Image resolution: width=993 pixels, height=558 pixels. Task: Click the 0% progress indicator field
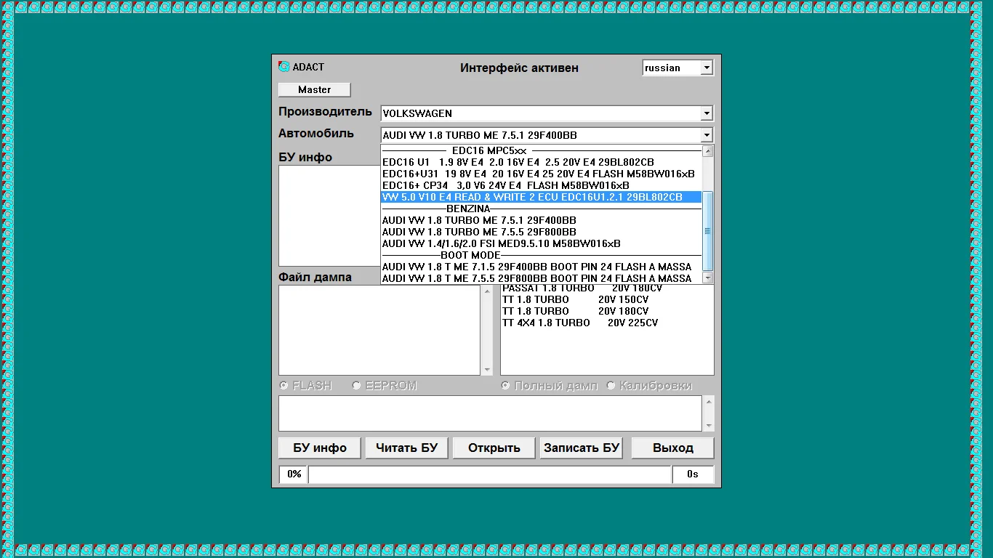(294, 474)
